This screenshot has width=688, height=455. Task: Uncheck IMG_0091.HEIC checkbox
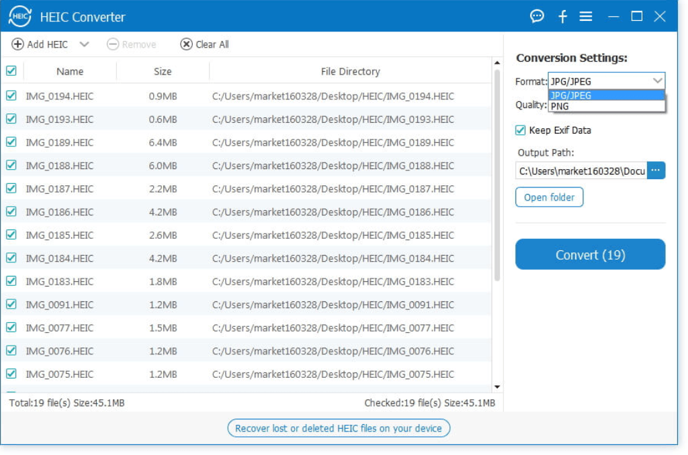[x=11, y=304]
